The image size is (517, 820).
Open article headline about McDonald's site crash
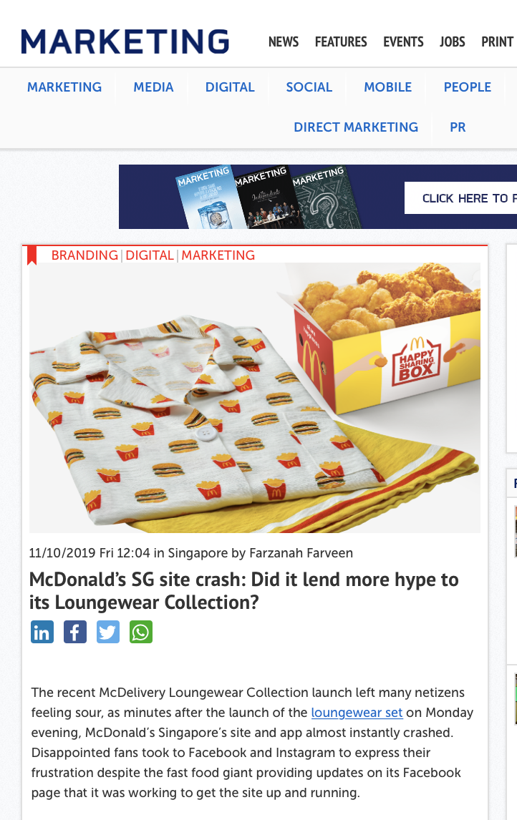pyautogui.click(x=244, y=591)
